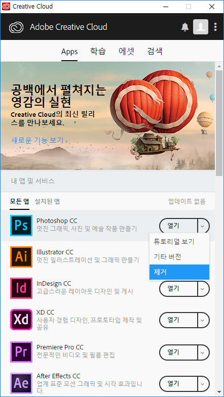Click the InDesign CC app icon
This screenshot has height=397, width=224.
click(21, 288)
